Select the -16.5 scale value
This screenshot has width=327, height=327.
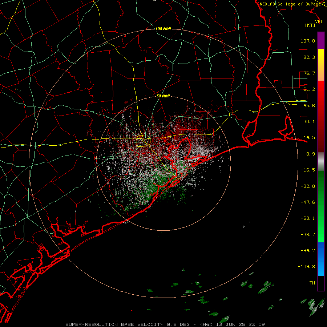tap(308, 170)
